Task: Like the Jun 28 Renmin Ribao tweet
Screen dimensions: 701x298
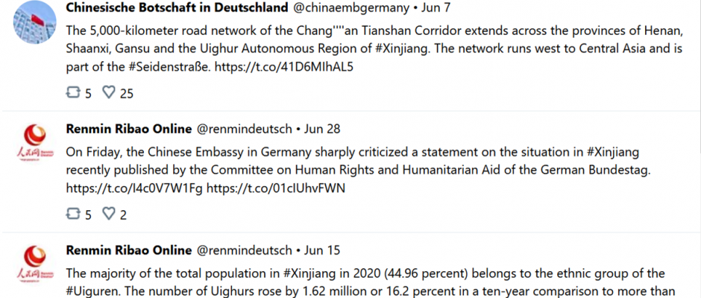Action: (109, 214)
